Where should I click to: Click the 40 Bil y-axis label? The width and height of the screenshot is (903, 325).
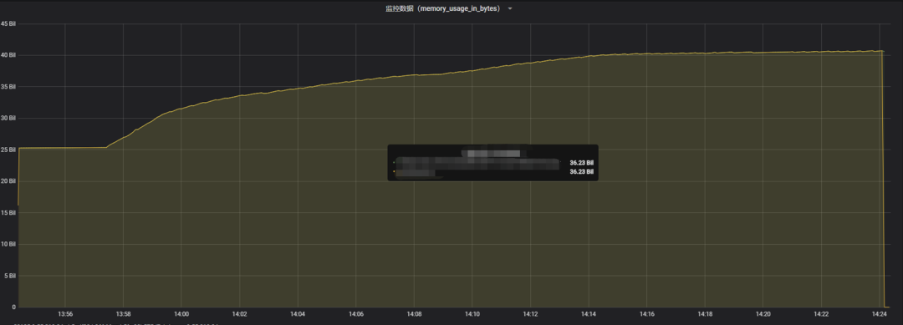pyautogui.click(x=8, y=55)
